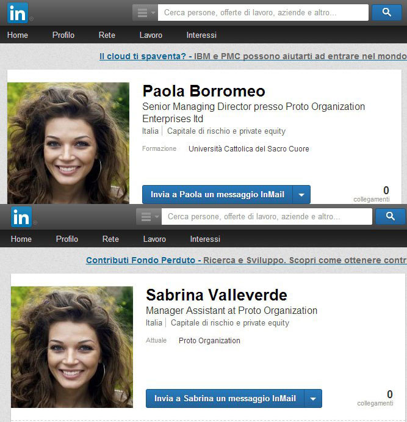Expand the arrow beside Paola's InMail button
Viewport: 407px width, 422px height.
coord(301,194)
